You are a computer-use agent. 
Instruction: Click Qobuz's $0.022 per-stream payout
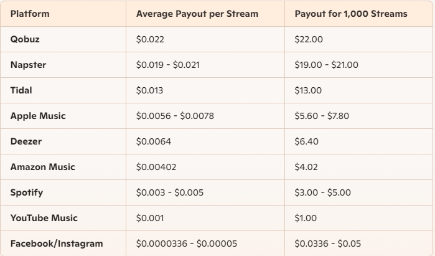(149, 39)
